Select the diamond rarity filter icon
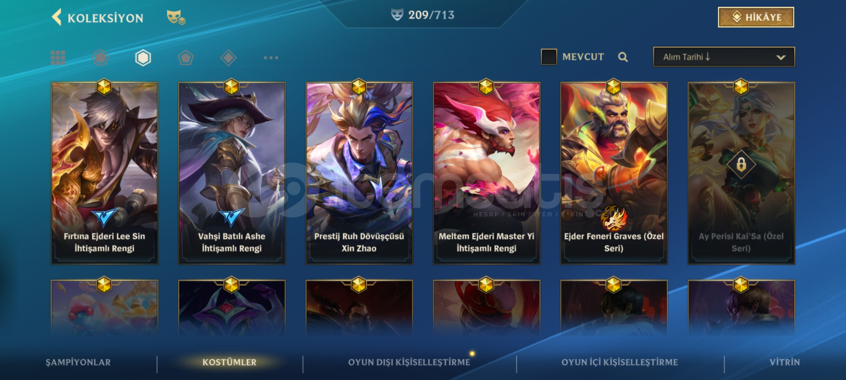 tap(228, 58)
